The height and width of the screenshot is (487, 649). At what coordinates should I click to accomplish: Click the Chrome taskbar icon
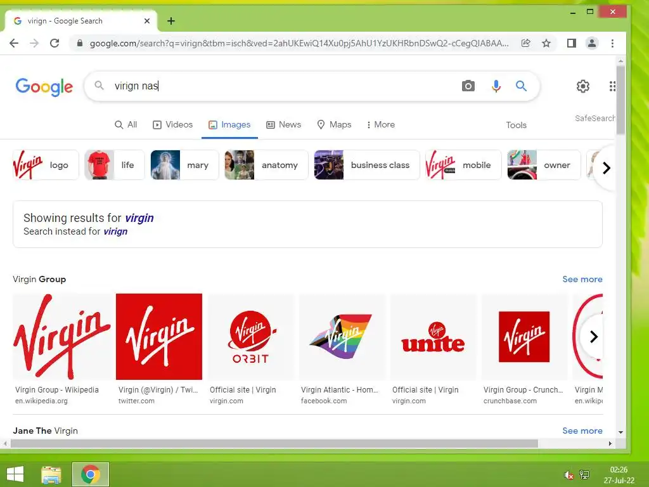91,474
